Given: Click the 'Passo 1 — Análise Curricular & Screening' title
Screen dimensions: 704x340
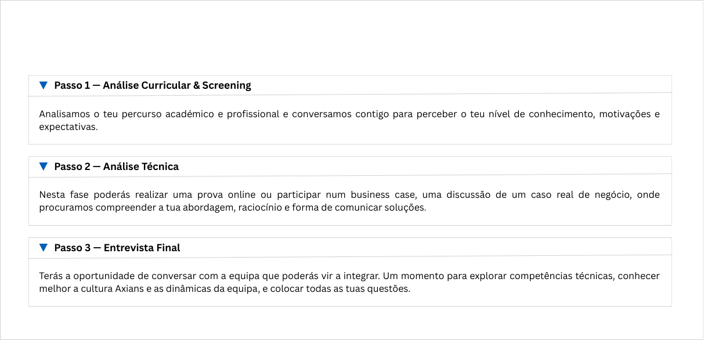Looking at the screenshot, I should click(x=152, y=85).
